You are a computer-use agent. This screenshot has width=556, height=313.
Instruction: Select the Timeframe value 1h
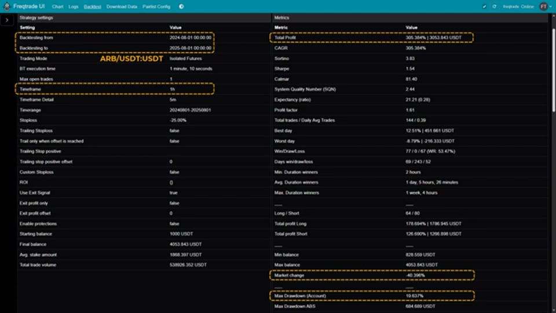(x=173, y=89)
